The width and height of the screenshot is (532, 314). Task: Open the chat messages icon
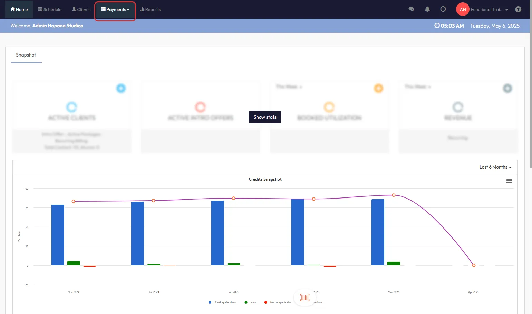411,9
